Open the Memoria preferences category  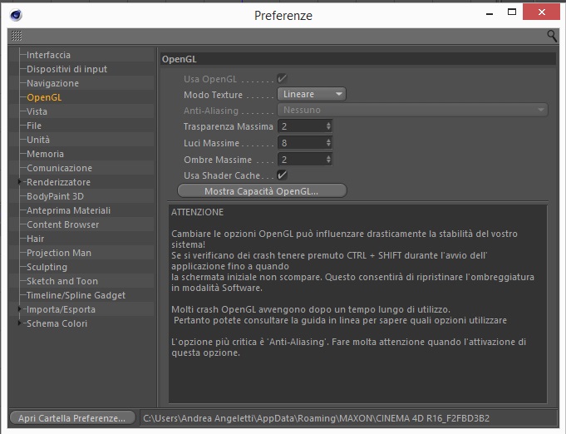tap(45, 154)
